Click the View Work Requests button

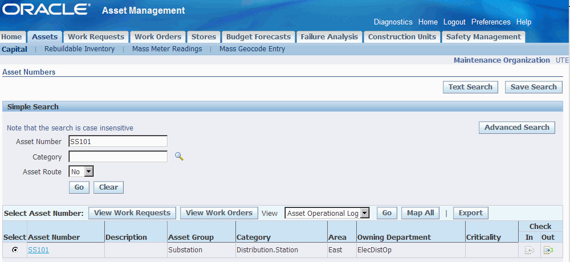tap(132, 213)
